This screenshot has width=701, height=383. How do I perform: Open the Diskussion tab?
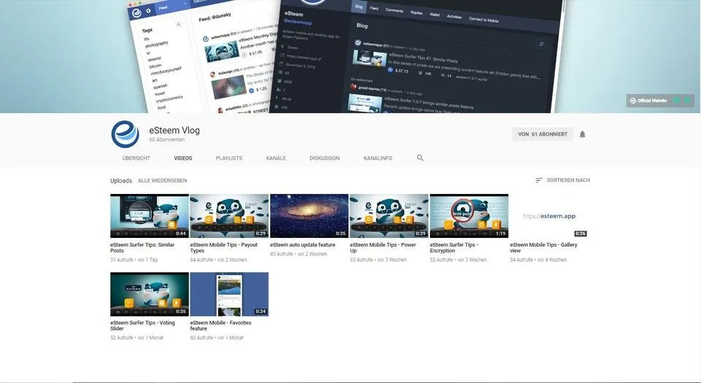tap(324, 158)
